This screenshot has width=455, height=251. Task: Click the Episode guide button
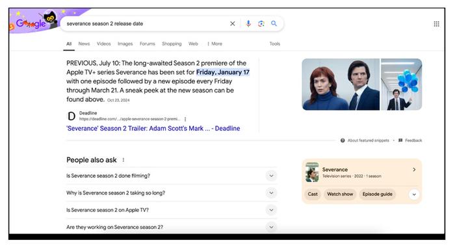377,194
